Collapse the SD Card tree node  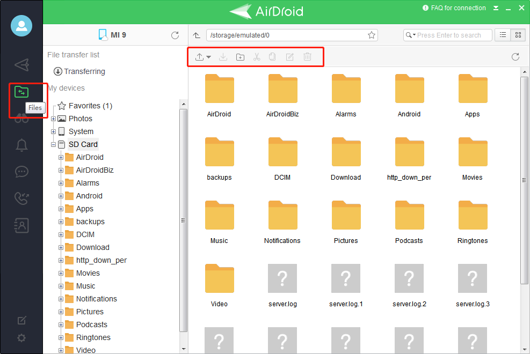point(54,144)
